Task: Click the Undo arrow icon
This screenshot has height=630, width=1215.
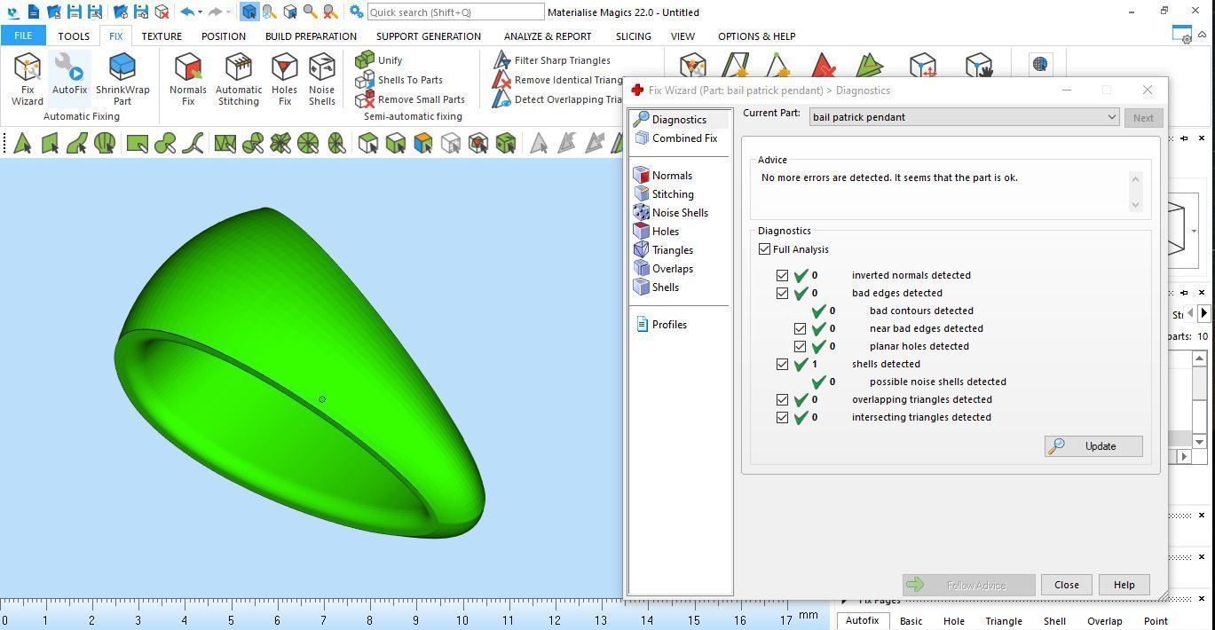Action: tap(186, 12)
